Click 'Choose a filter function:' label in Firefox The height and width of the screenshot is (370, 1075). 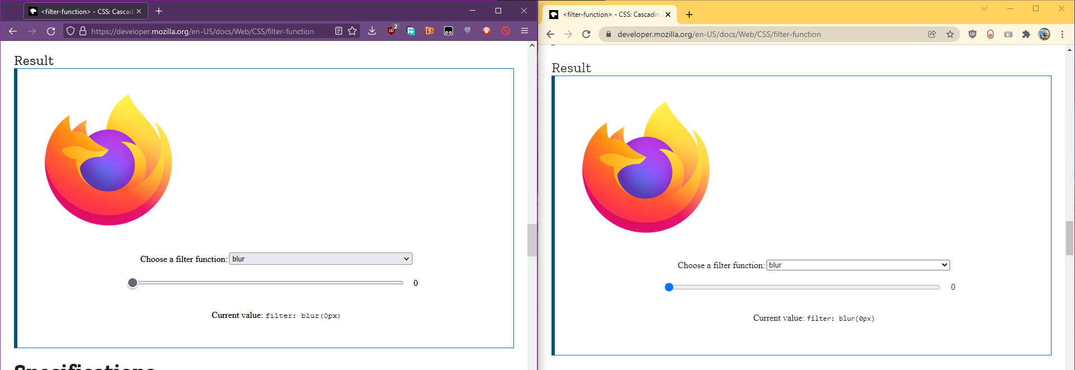[x=184, y=259]
